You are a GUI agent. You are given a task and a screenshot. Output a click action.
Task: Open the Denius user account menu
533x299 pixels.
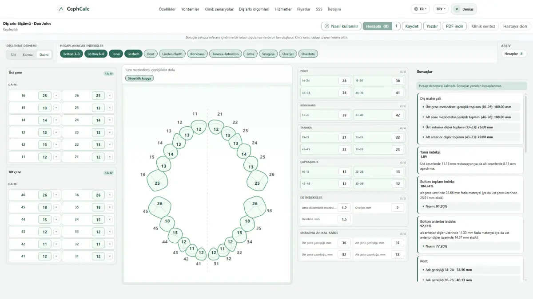pos(463,9)
